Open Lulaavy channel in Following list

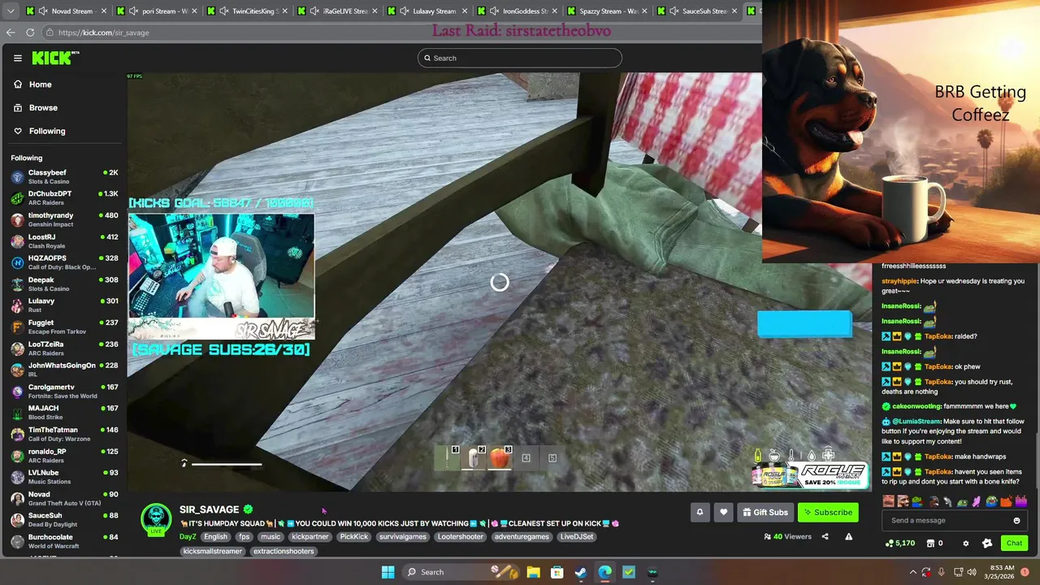tap(63, 305)
